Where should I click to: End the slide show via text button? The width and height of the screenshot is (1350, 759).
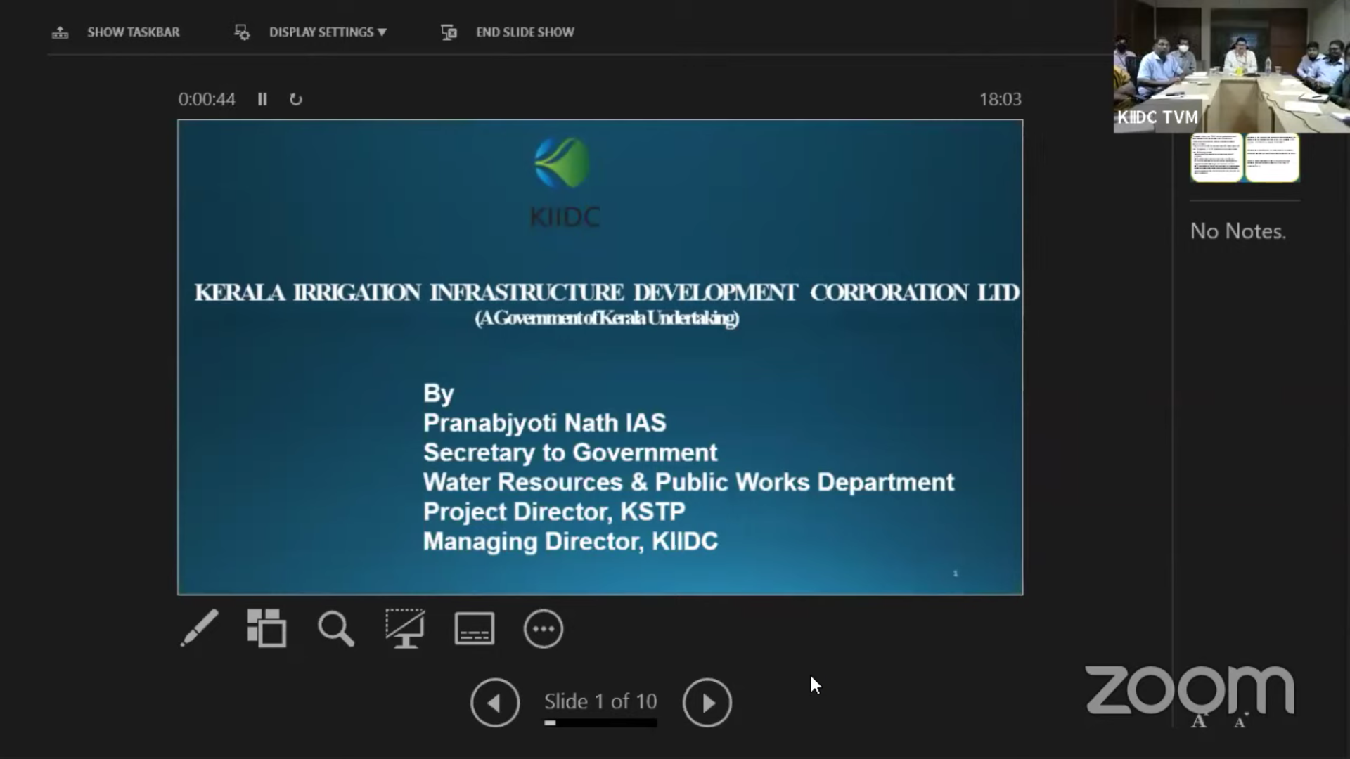coord(525,32)
